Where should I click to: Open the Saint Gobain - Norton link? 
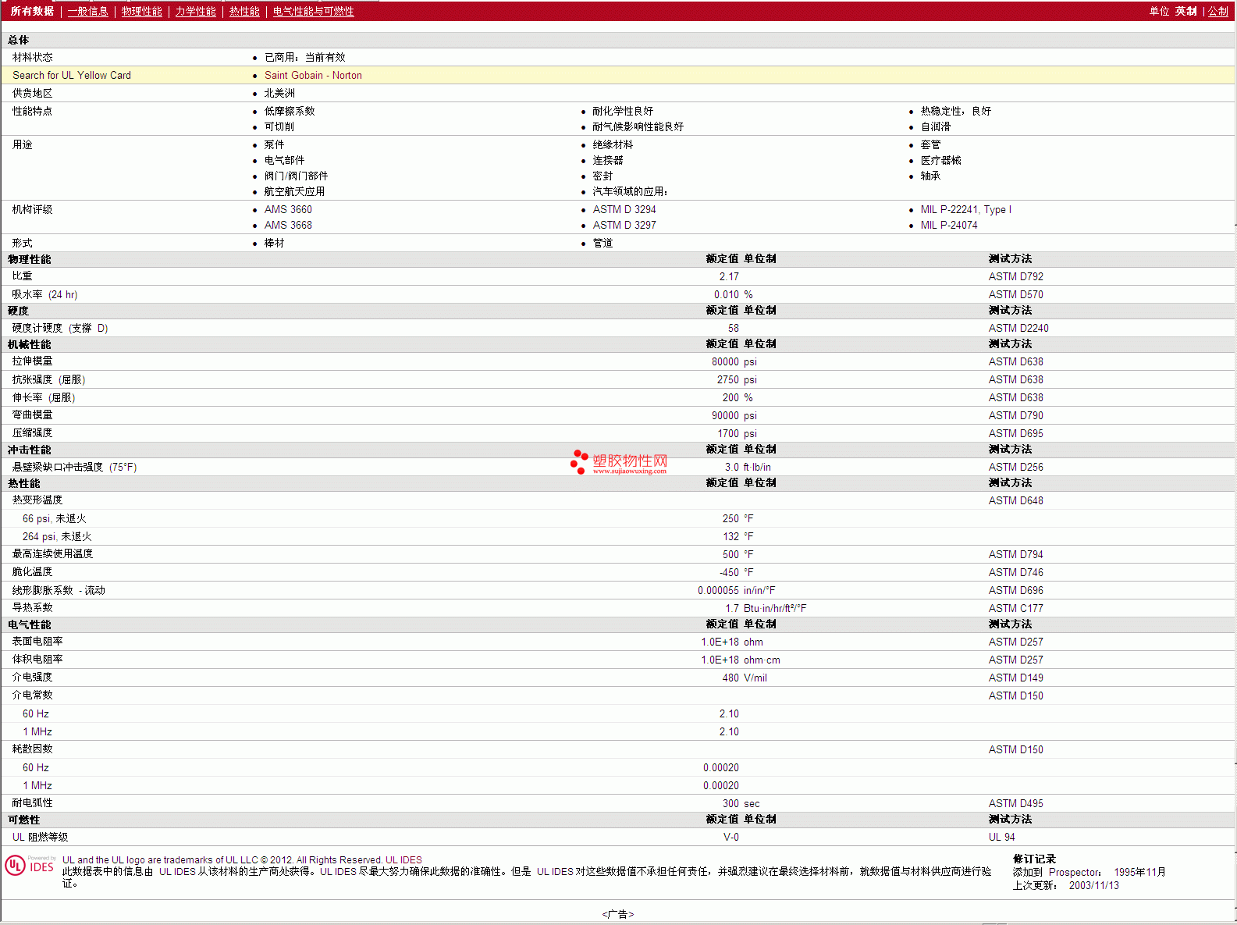[313, 75]
